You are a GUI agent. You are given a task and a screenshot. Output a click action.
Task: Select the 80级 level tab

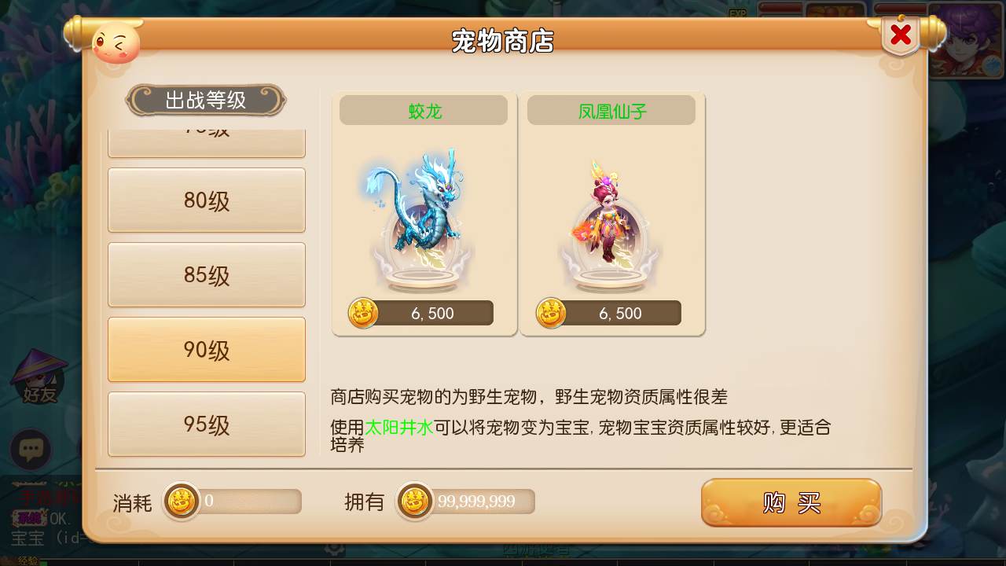point(207,200)
